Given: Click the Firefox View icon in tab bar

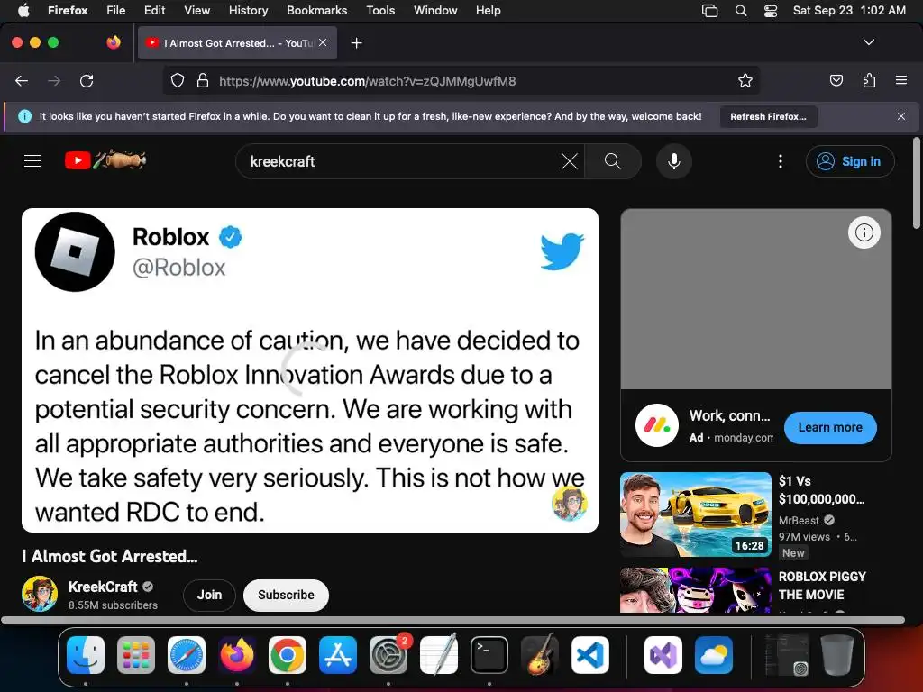Looking at the screenshot, I should (x=114, y=42).
